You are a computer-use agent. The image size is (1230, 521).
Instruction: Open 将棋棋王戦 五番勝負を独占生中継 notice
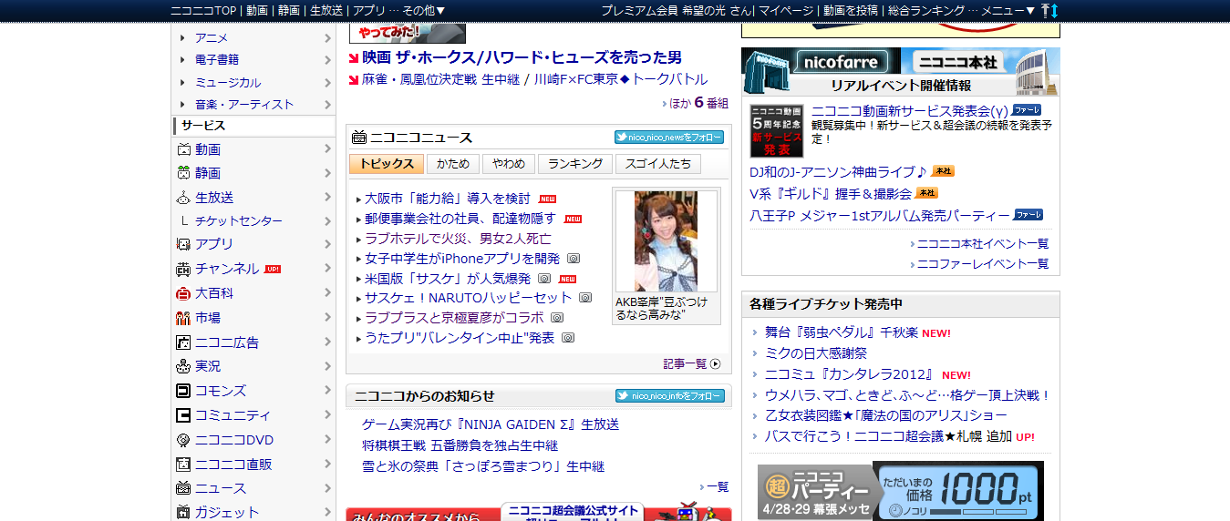(460, 445)
